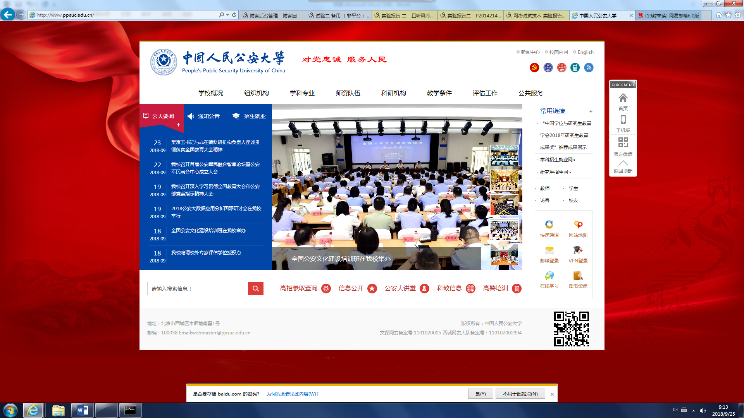Image resolution: width=744 pixels, height=418 pixels.
Task: Click the 请输入搜索信息 search field
Action: [x=197, y=289]
